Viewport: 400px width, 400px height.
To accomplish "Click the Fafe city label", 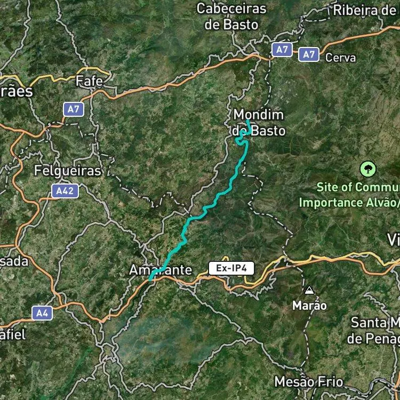I will point(89,81).
